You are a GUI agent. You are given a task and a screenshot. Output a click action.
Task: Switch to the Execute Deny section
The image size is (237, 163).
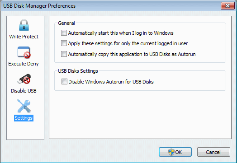click(24, 64)
